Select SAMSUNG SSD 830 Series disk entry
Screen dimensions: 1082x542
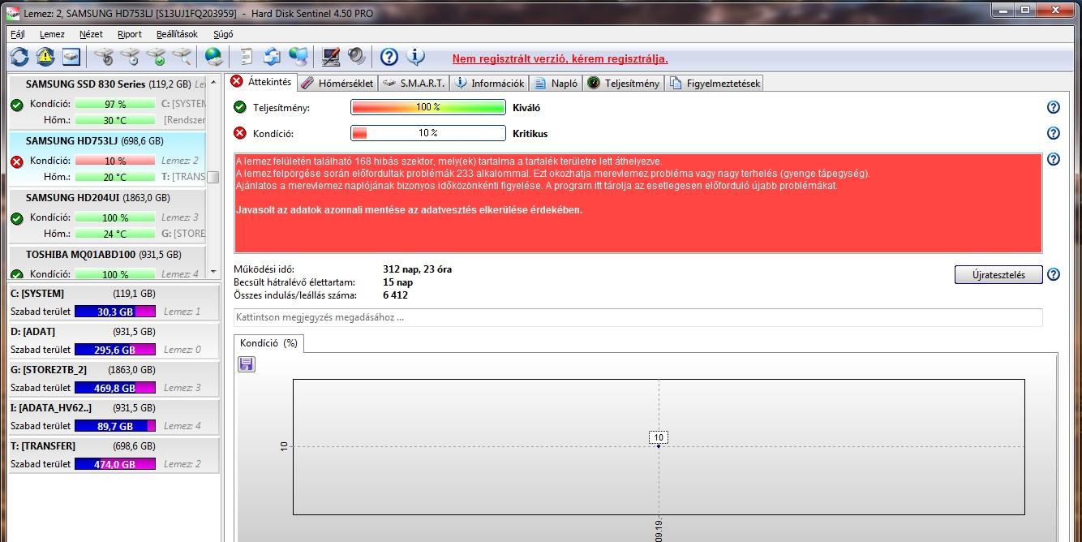pyautogui.click(x=107, y=102)
